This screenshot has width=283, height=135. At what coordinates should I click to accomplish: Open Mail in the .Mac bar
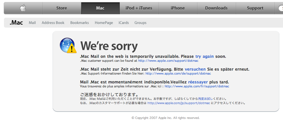coord(32,23)
